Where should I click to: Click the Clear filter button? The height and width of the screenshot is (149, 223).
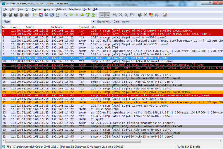pos(117,22)
